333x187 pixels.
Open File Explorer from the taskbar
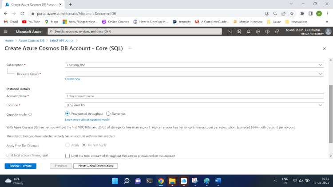click(x=172, y=181)
